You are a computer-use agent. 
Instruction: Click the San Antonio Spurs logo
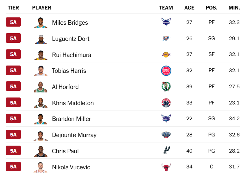(166, 151)
